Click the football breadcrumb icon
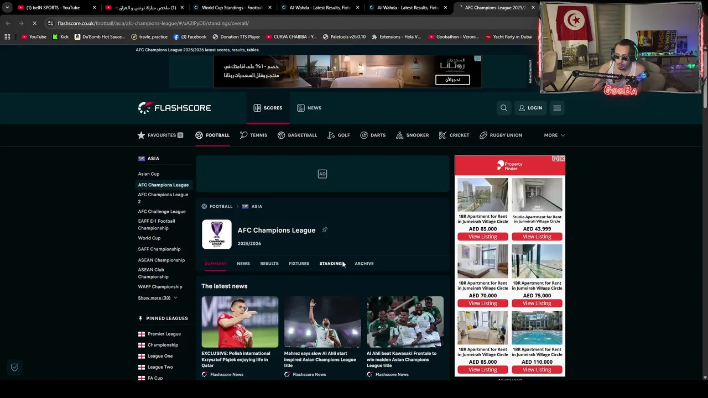Screen dimensions: 708x398 (x=204, y=206)
